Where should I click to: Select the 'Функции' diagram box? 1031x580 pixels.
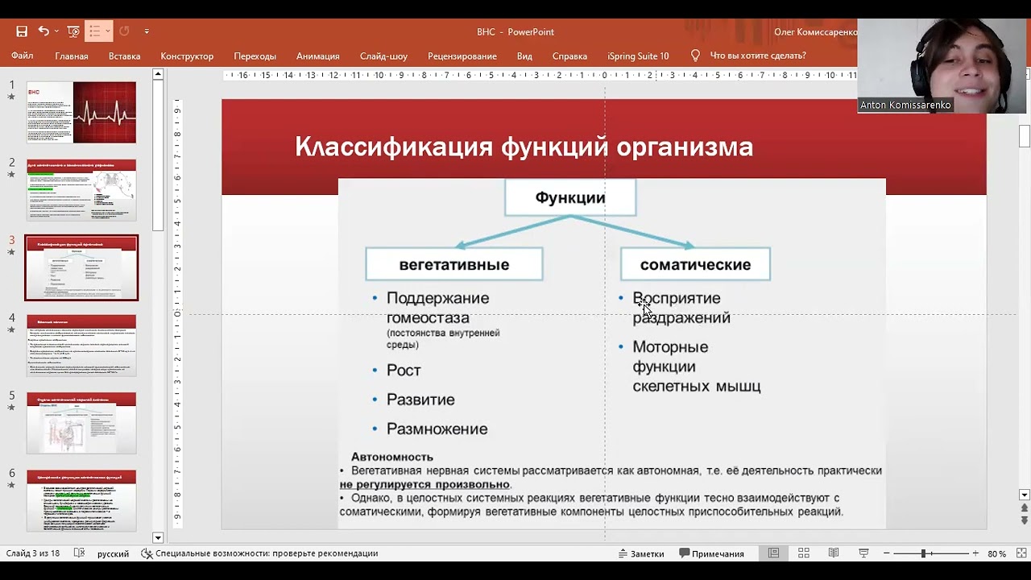(570, 197)
